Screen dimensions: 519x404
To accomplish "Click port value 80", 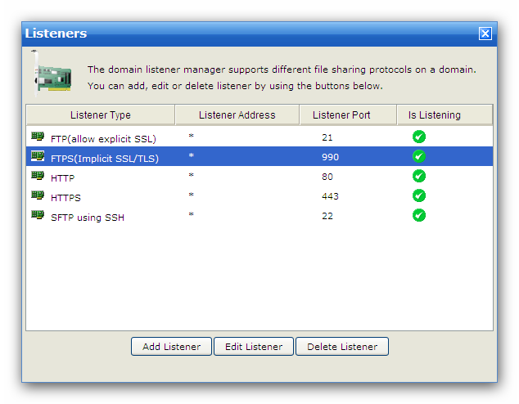I will click(x=327, y=177).
